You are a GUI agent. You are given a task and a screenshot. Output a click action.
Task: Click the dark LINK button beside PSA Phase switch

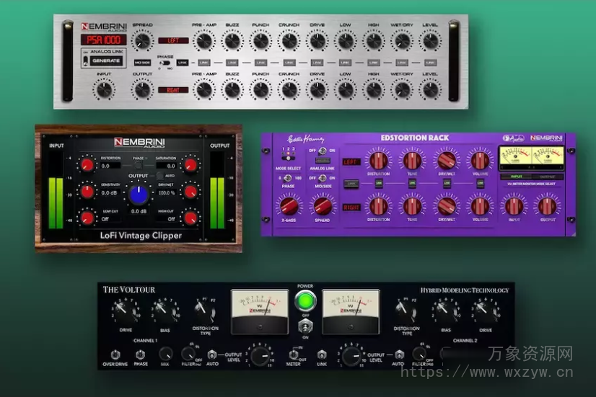183,63
